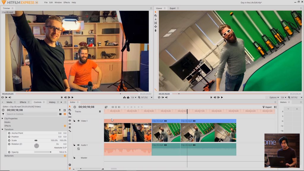Expand the Clip Properties section
304x171 pixels.
(2, 118)
